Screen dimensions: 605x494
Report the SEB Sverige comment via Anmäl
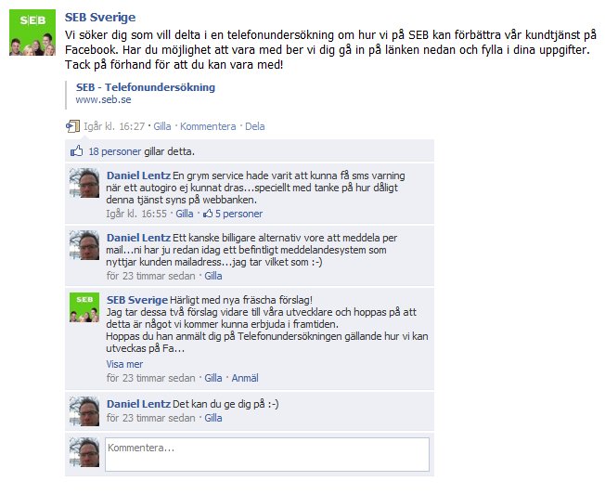pos(245,378)
